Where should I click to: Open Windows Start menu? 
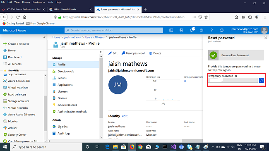click(5, 147)
